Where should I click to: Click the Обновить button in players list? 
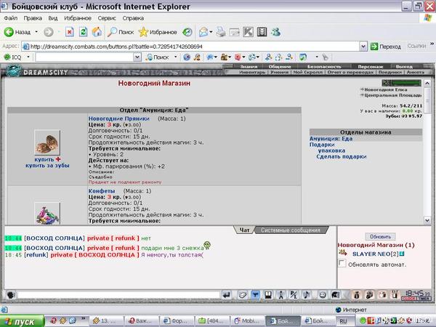pos(380,237)
